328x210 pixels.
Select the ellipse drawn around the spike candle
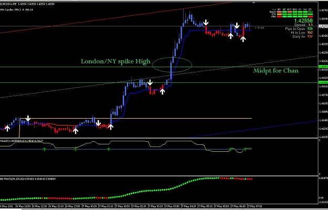pos(172,65)
